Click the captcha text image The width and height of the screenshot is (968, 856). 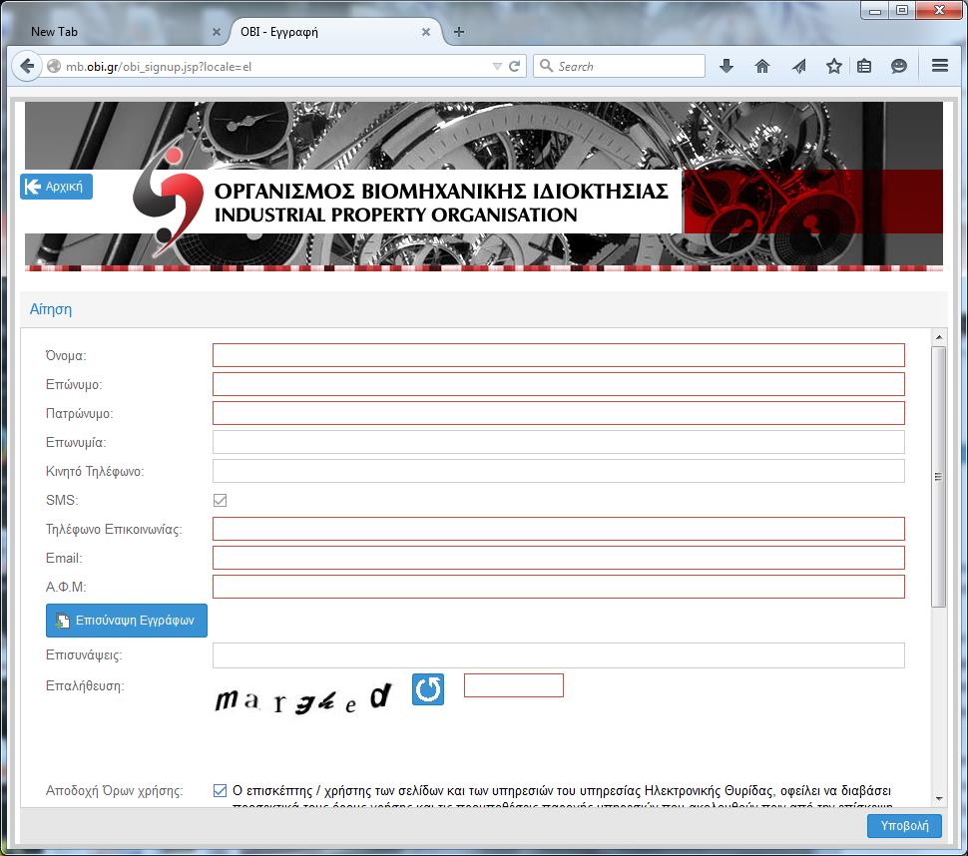303,697
